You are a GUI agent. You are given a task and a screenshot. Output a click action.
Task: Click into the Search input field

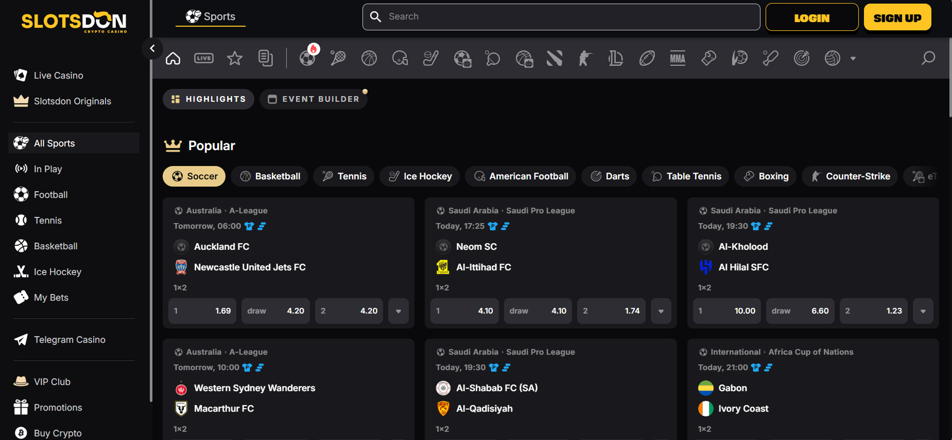pos(561,17)
